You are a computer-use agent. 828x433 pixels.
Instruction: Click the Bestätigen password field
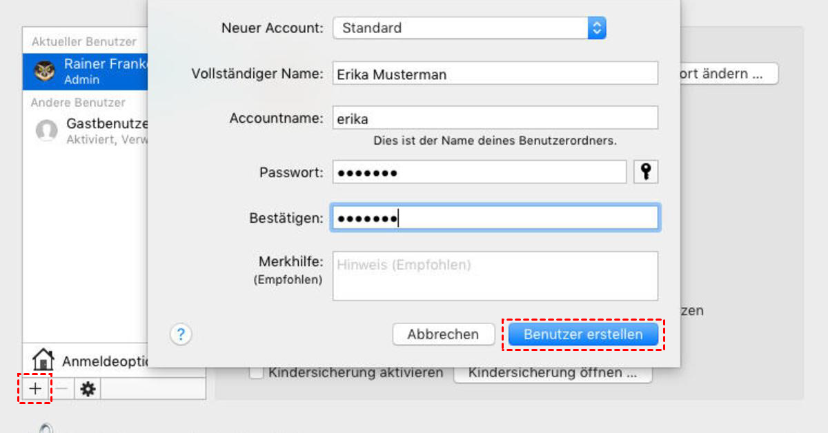(x=495, y=218)
